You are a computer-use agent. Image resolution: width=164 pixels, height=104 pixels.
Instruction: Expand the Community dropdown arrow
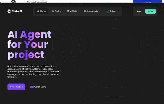[x=100, y=11]
